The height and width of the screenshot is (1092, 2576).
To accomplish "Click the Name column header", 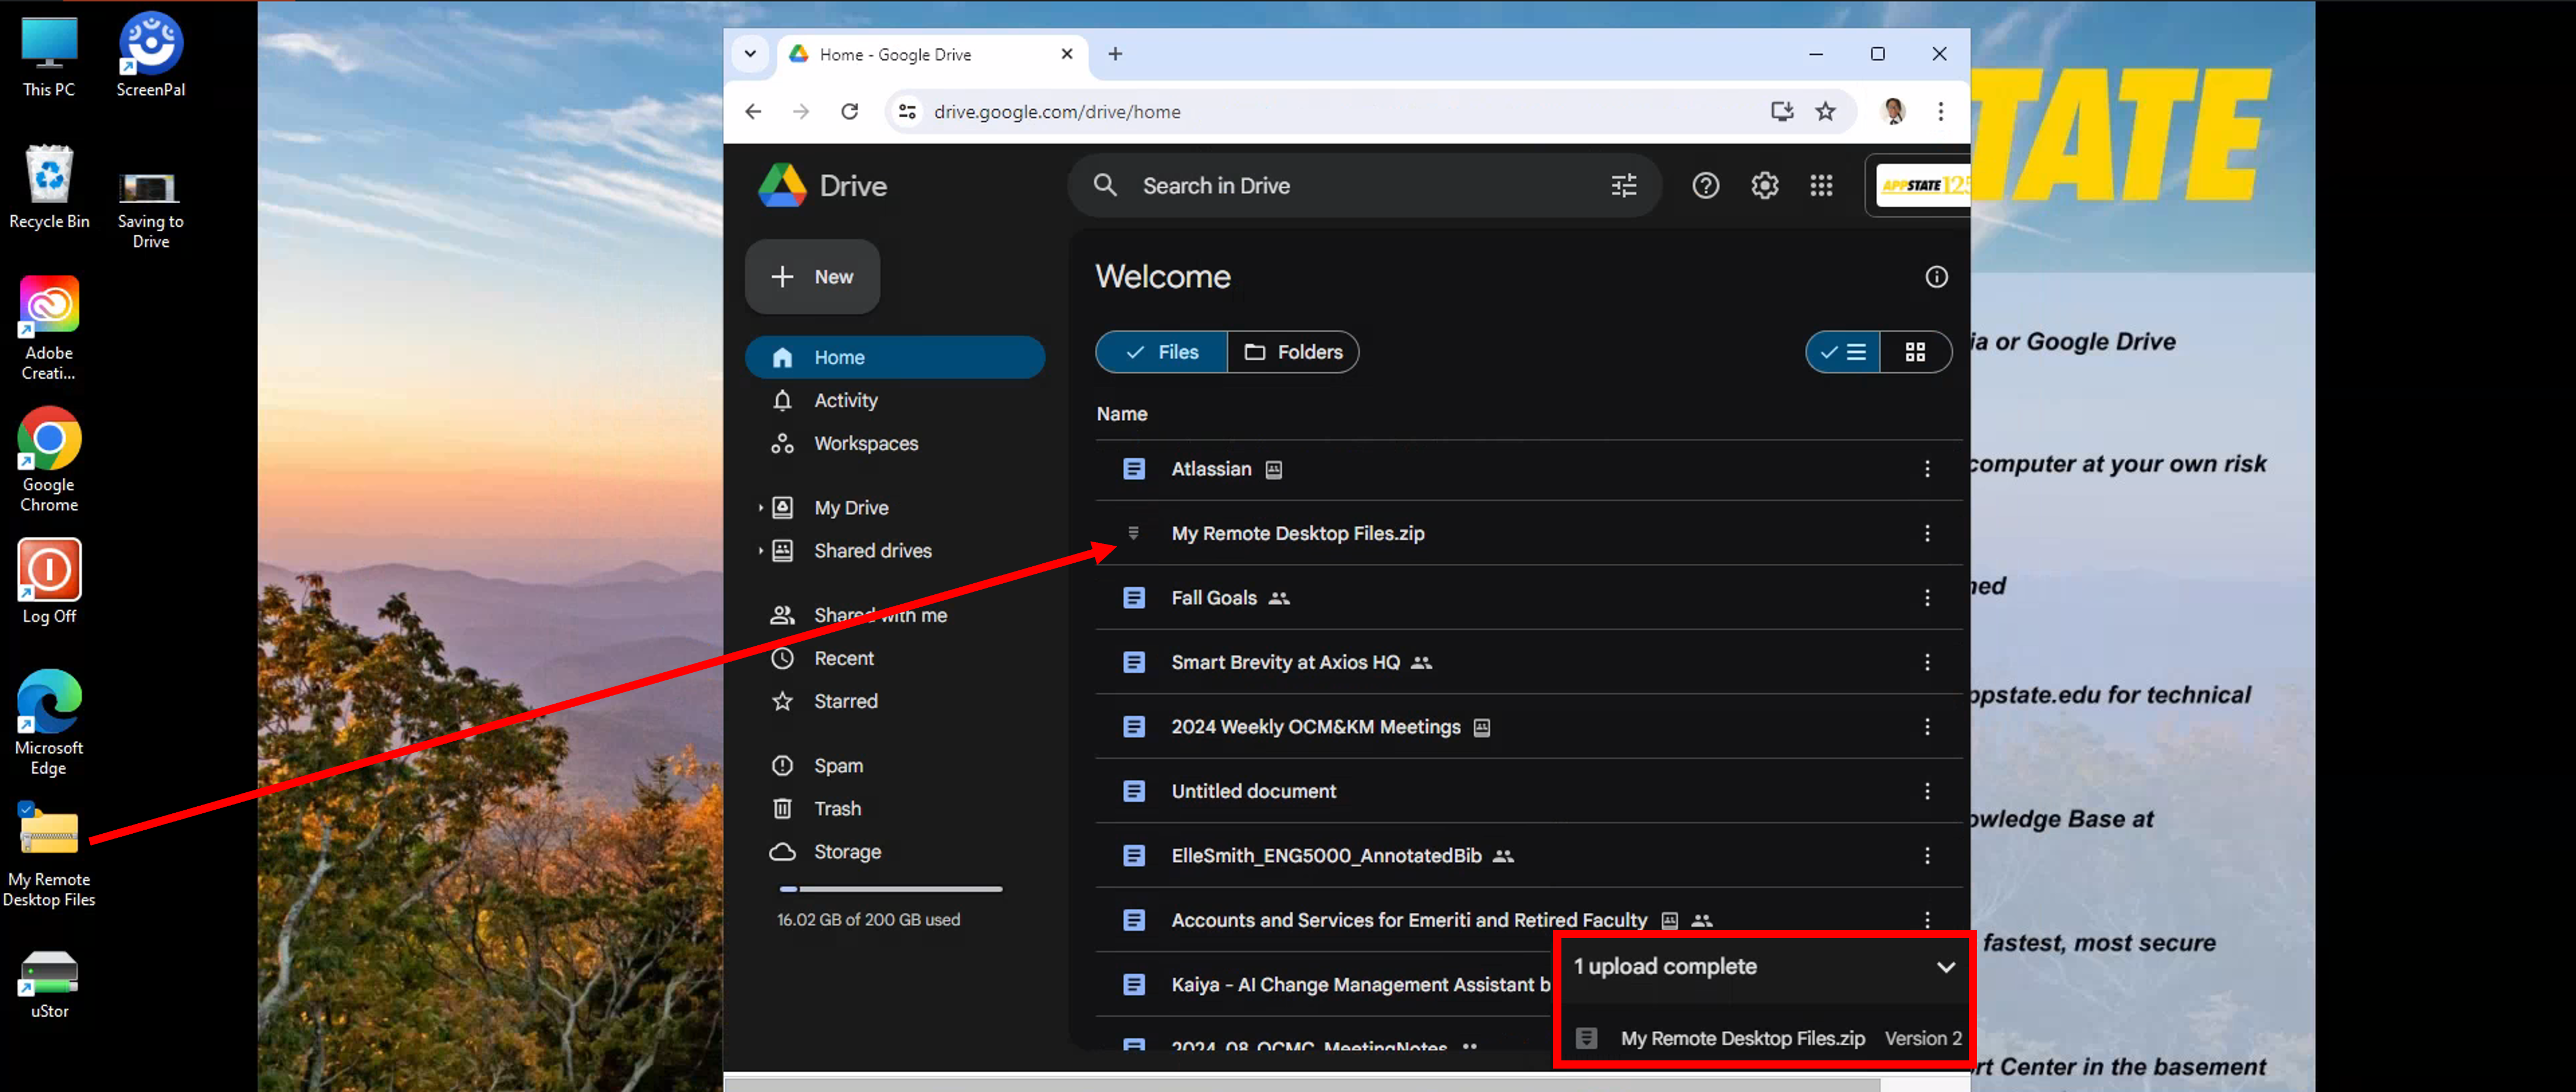I will 1121,414.
